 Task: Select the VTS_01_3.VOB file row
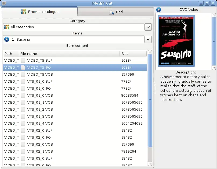click(x=75, y=117)
